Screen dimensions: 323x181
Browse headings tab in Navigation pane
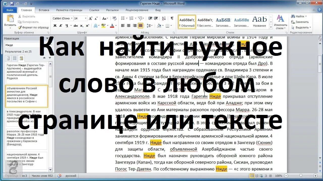coord(8,58)
